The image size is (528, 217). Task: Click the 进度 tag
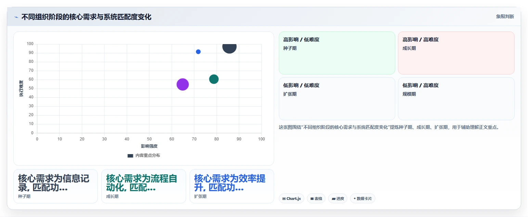tap(338, 199)
